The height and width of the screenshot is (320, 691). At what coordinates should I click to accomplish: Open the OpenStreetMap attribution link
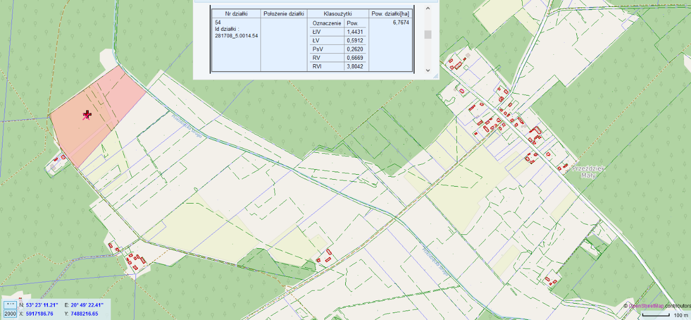646,306
